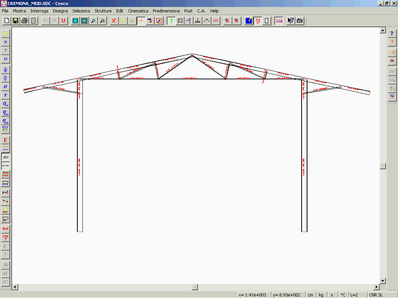Open the Strutture menu
The height and width of the screenshot is (298, 398).
click(103, 11)
